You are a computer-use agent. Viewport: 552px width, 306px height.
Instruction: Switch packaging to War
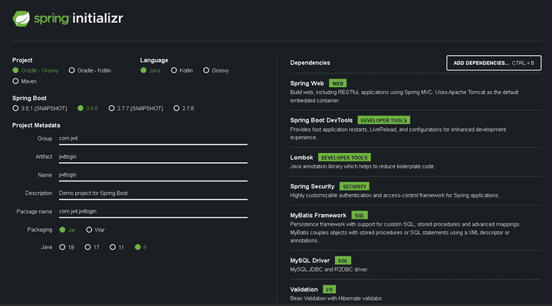click(x=90, y=229)
